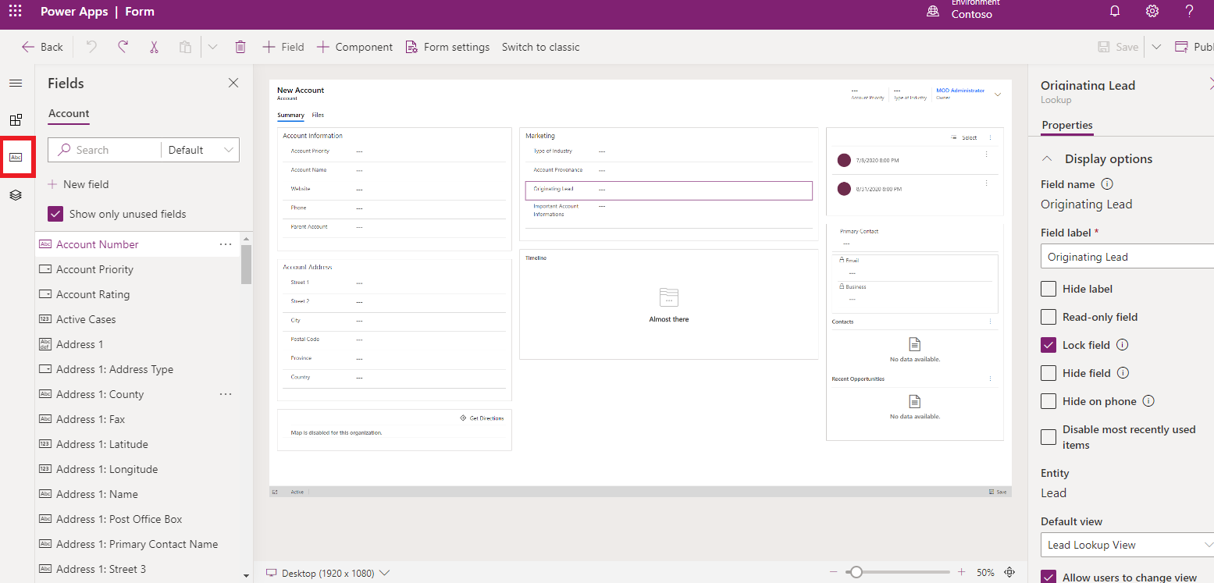The width and height of the screenshot is (1214, 583).
Task: Click Get Directions on the map
Action: click(482, 418)
